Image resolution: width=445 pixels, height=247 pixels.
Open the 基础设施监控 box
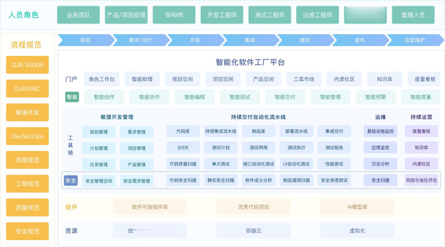coord(381,132)
